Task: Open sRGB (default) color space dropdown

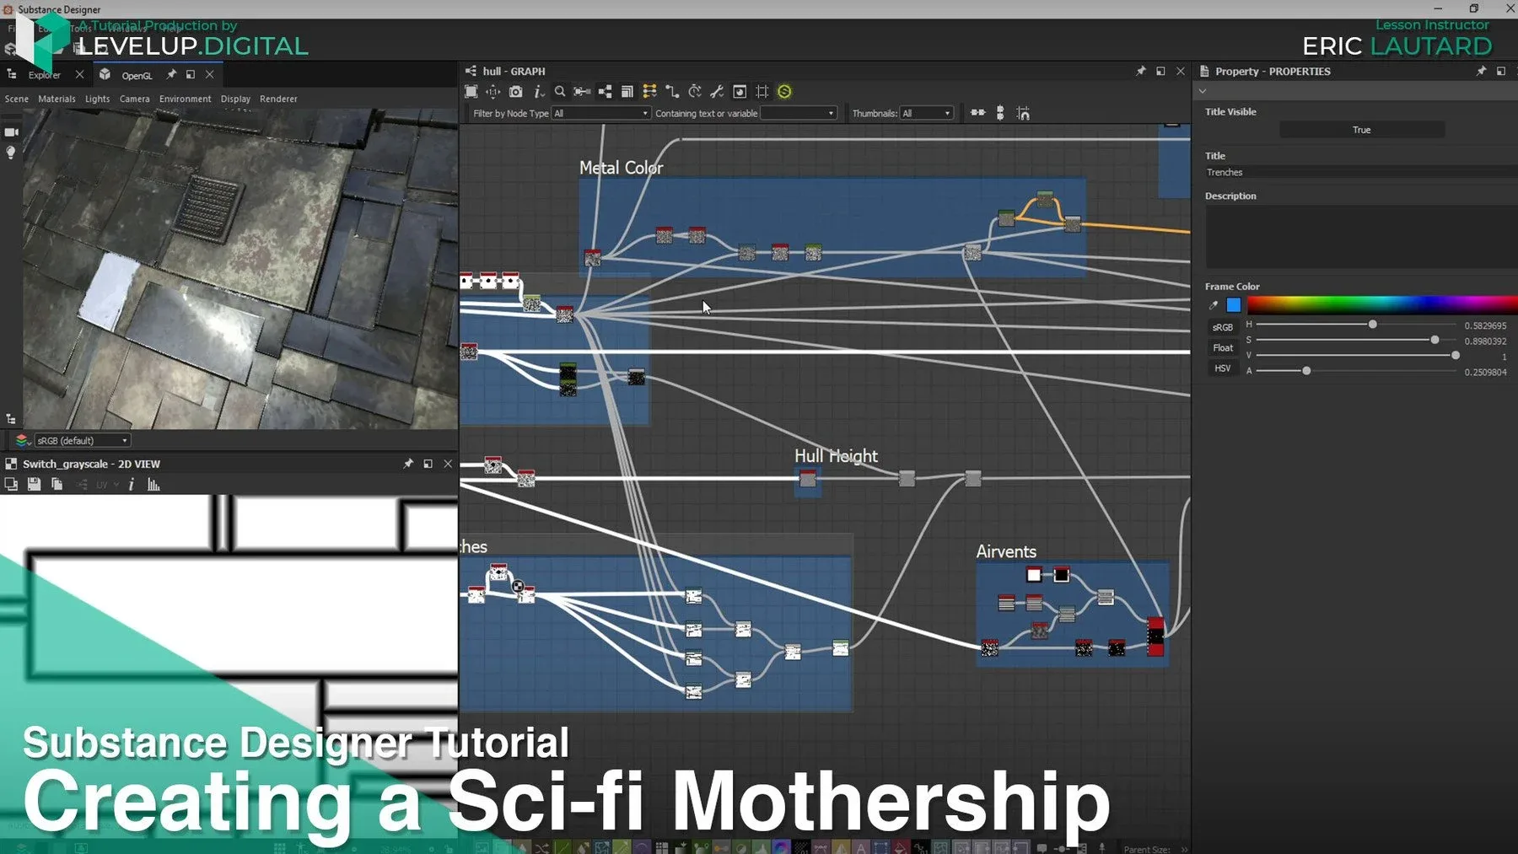Action: tap(82, 441)
